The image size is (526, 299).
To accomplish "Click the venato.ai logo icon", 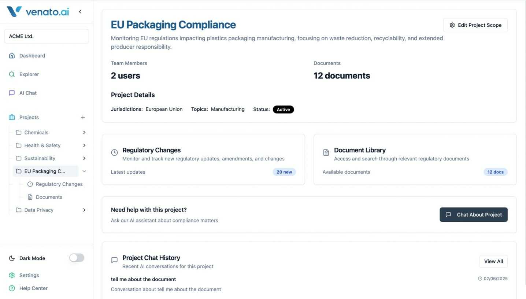I will [x=14, y=12].
